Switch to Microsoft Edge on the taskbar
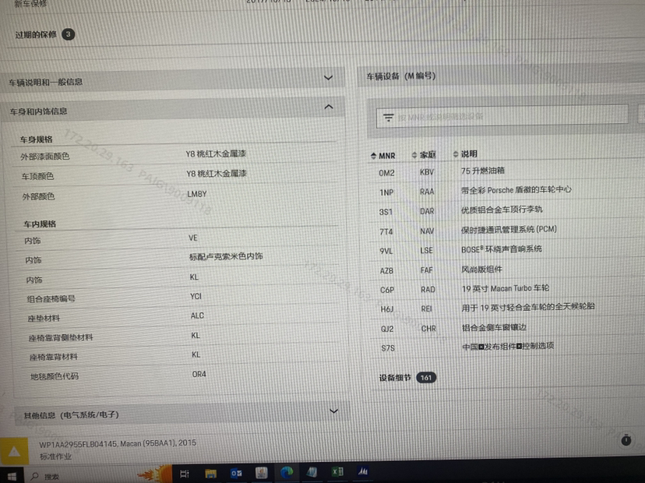645x483 pixels. pyautogui.click(x=287, y=472)
